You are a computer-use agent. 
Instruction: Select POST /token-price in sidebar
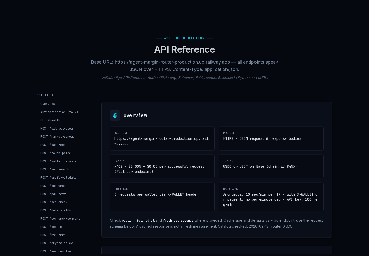click(x=56, y=153)
